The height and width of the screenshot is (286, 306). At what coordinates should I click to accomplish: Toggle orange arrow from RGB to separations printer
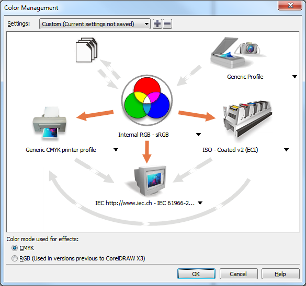coord(197,116)
